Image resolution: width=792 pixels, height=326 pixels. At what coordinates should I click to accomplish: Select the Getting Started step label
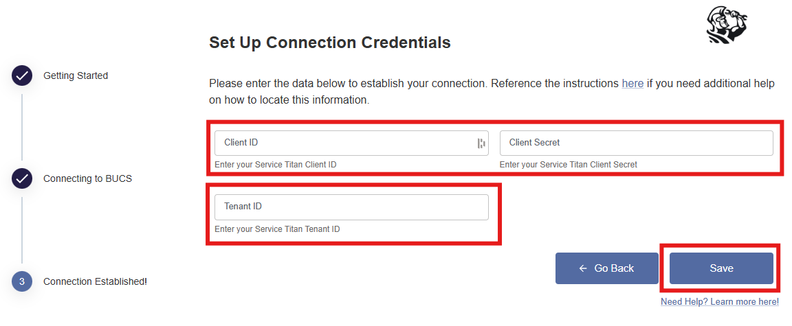tap(76, 75)
